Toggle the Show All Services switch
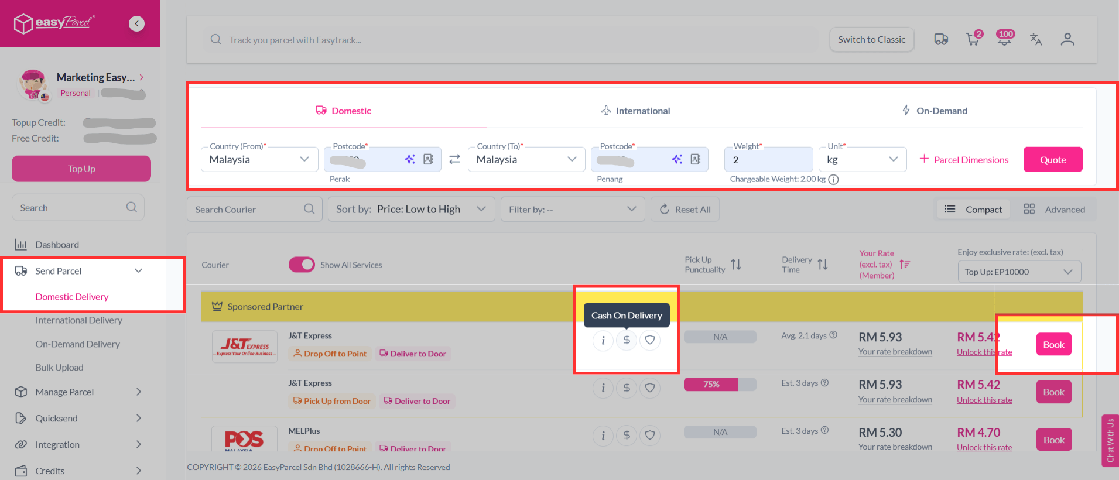This screenshot has height=480, width=1119. pyautogui.click(x=302, y=265)
